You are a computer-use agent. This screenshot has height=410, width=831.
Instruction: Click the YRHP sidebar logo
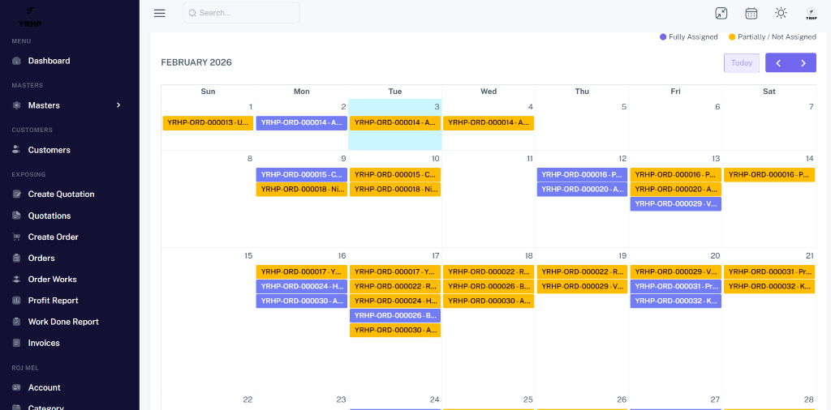point(30,16)
